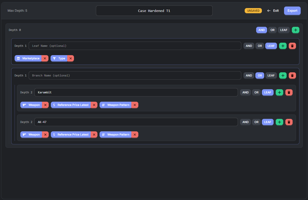Select LEAF on the Karambit node
The image size is (308, 200).
coord(268,92)
